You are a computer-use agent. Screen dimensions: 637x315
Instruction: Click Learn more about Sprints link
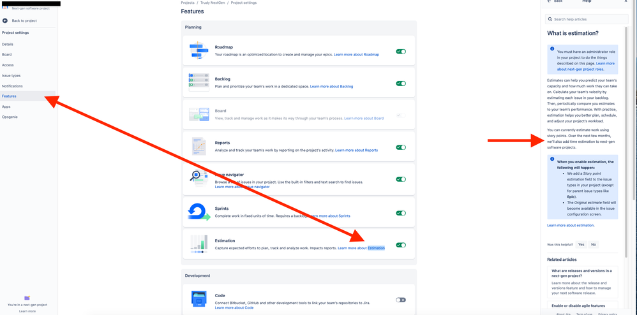329,216
